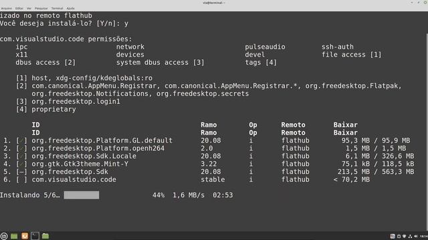Click the terminal vertical scrollbar
The image size is (428, 240).
pyautogui.click(x=427, y=132)
